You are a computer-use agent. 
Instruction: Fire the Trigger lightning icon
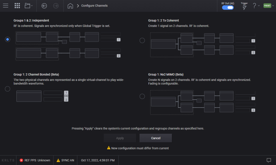[244, 7]
